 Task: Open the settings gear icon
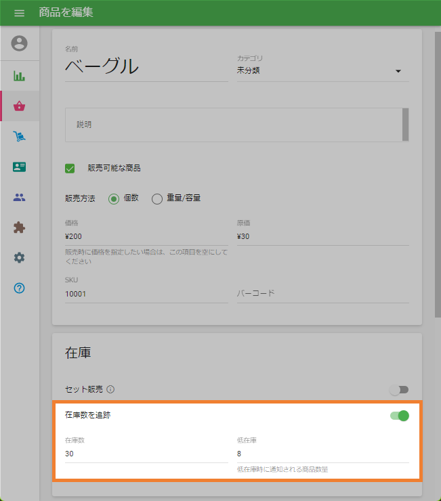pyautogui.click(x=19, y=257)
